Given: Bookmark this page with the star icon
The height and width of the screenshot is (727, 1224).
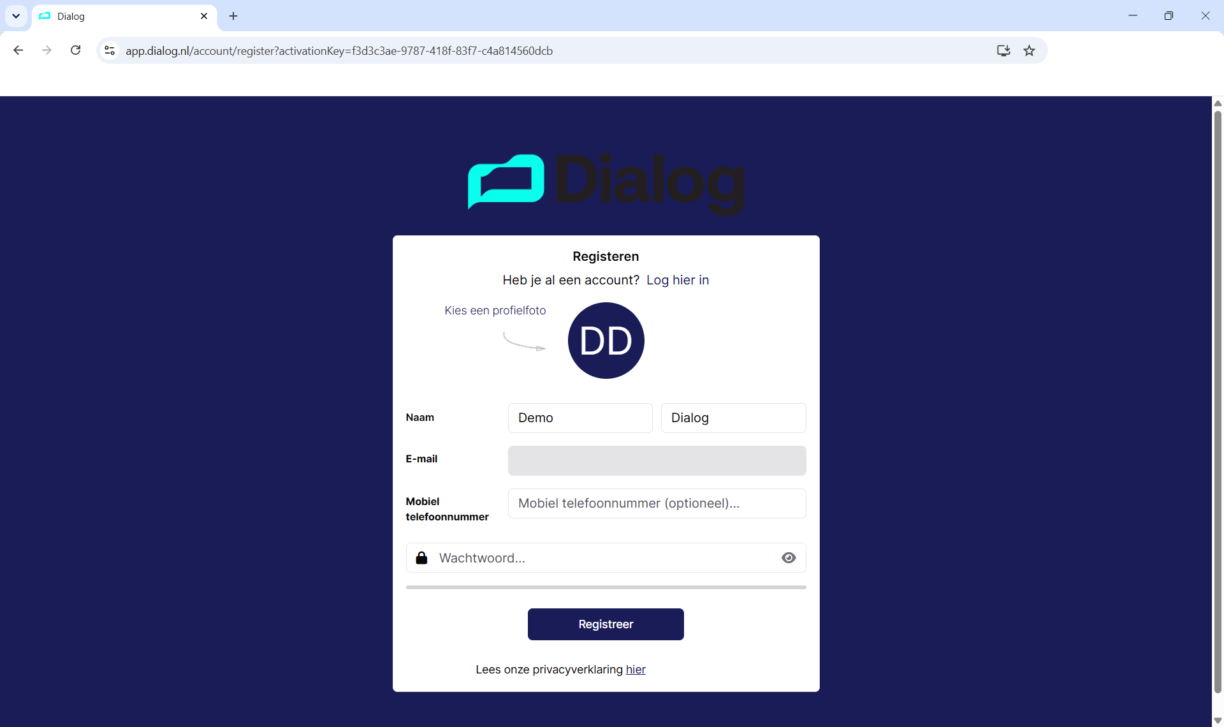Looking at the screenshot, I should point(1029,50).
